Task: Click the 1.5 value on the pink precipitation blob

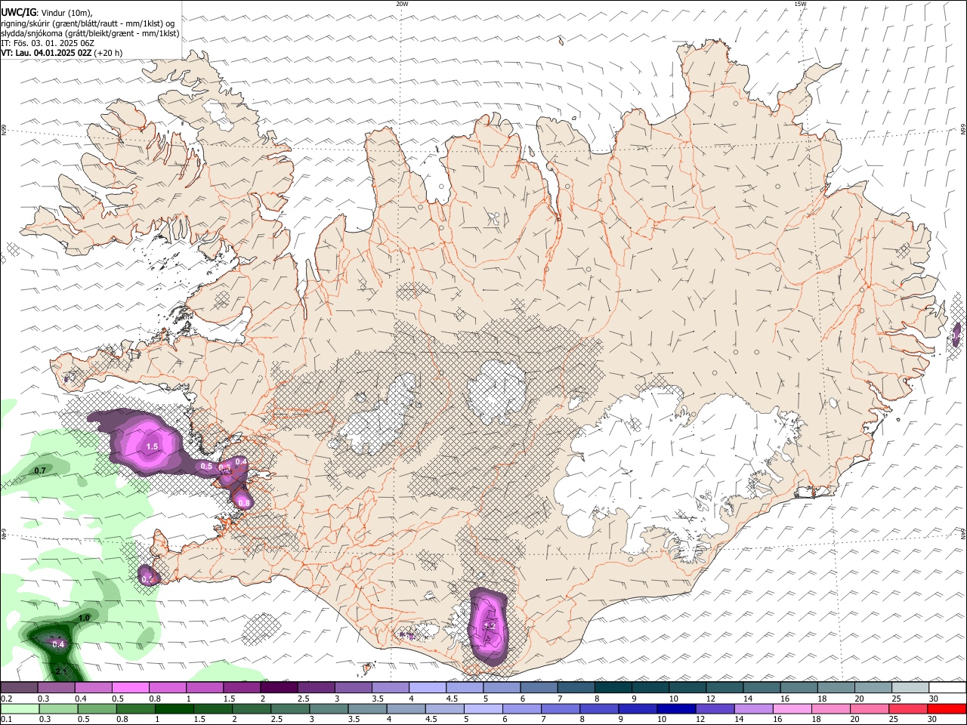Action: tap(152, 446)
